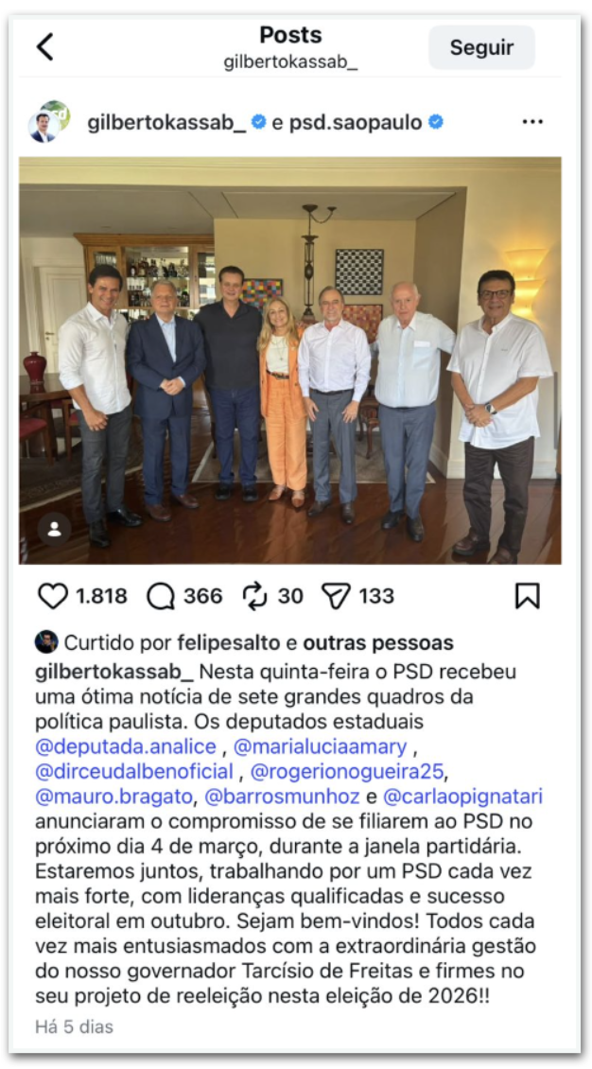Viewport: 592px width, 1069px height.
Task: Tap the Seguir follow button
Action: click(481, 47)
